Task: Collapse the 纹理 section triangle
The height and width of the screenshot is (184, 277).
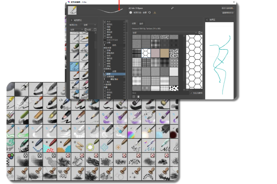Action: (104, 71)
